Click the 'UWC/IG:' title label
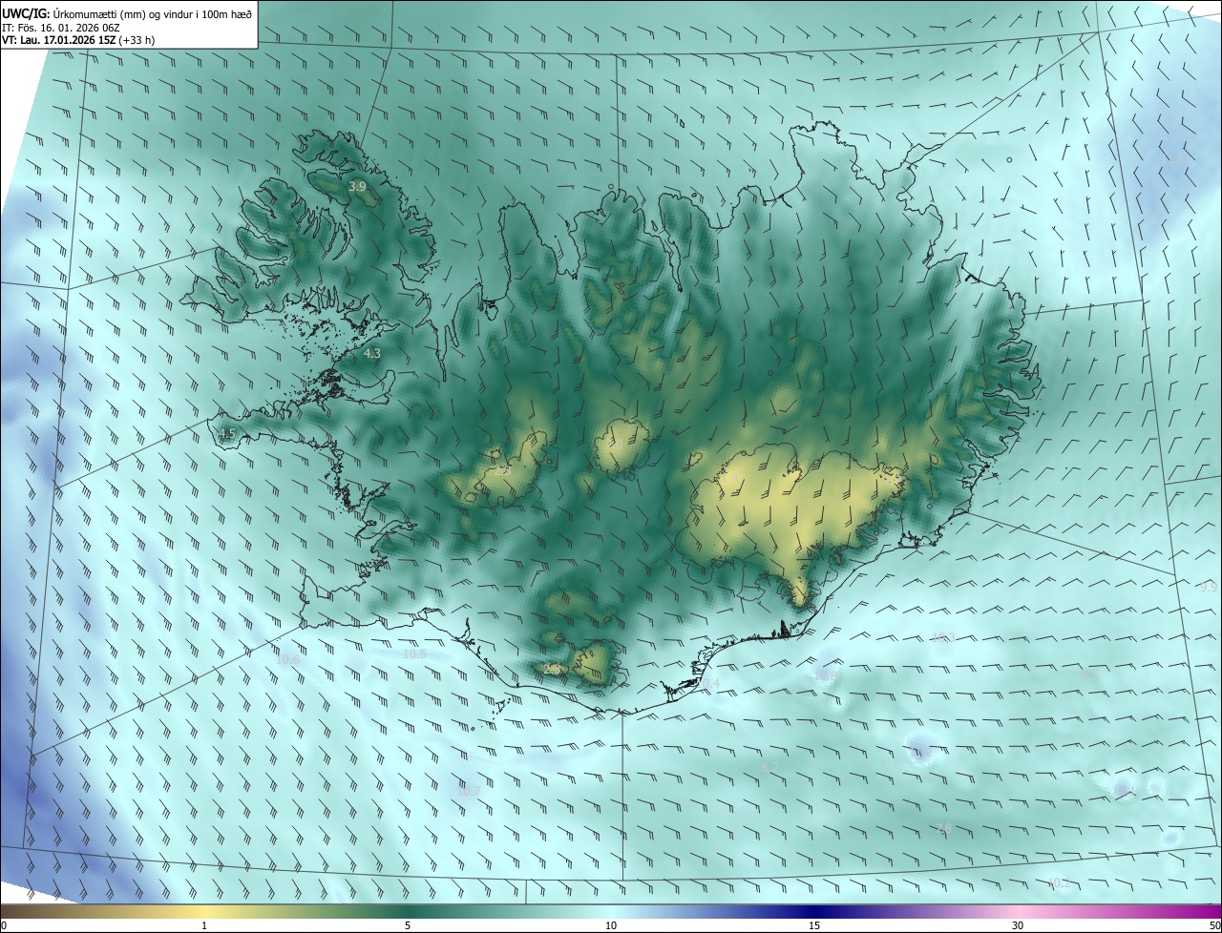1222x933 pixels. [x=26, y=13]
